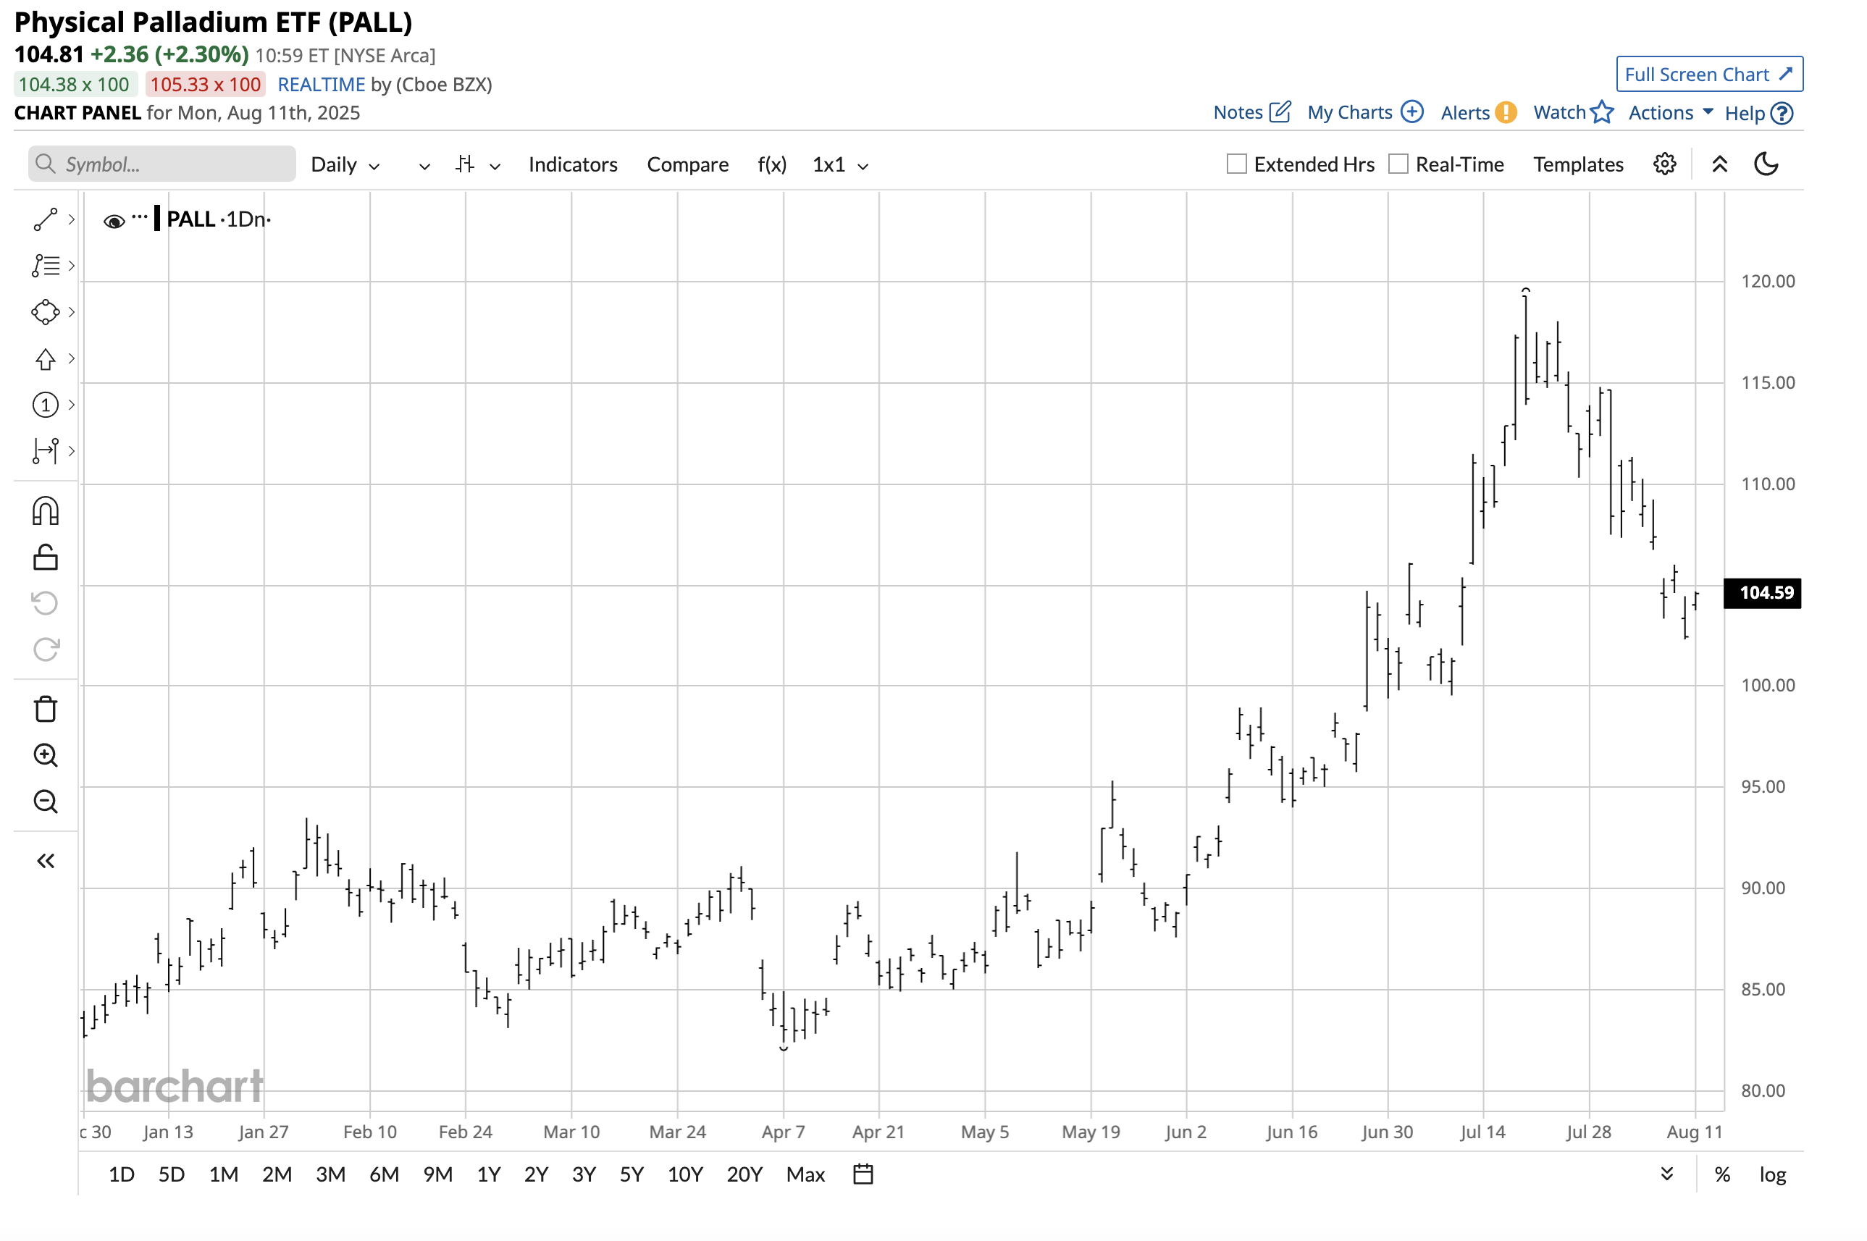The width and height of the screenshot is (1867, 1241).
Task: Open the blank dropdown next to Daily
Action: 424,165
